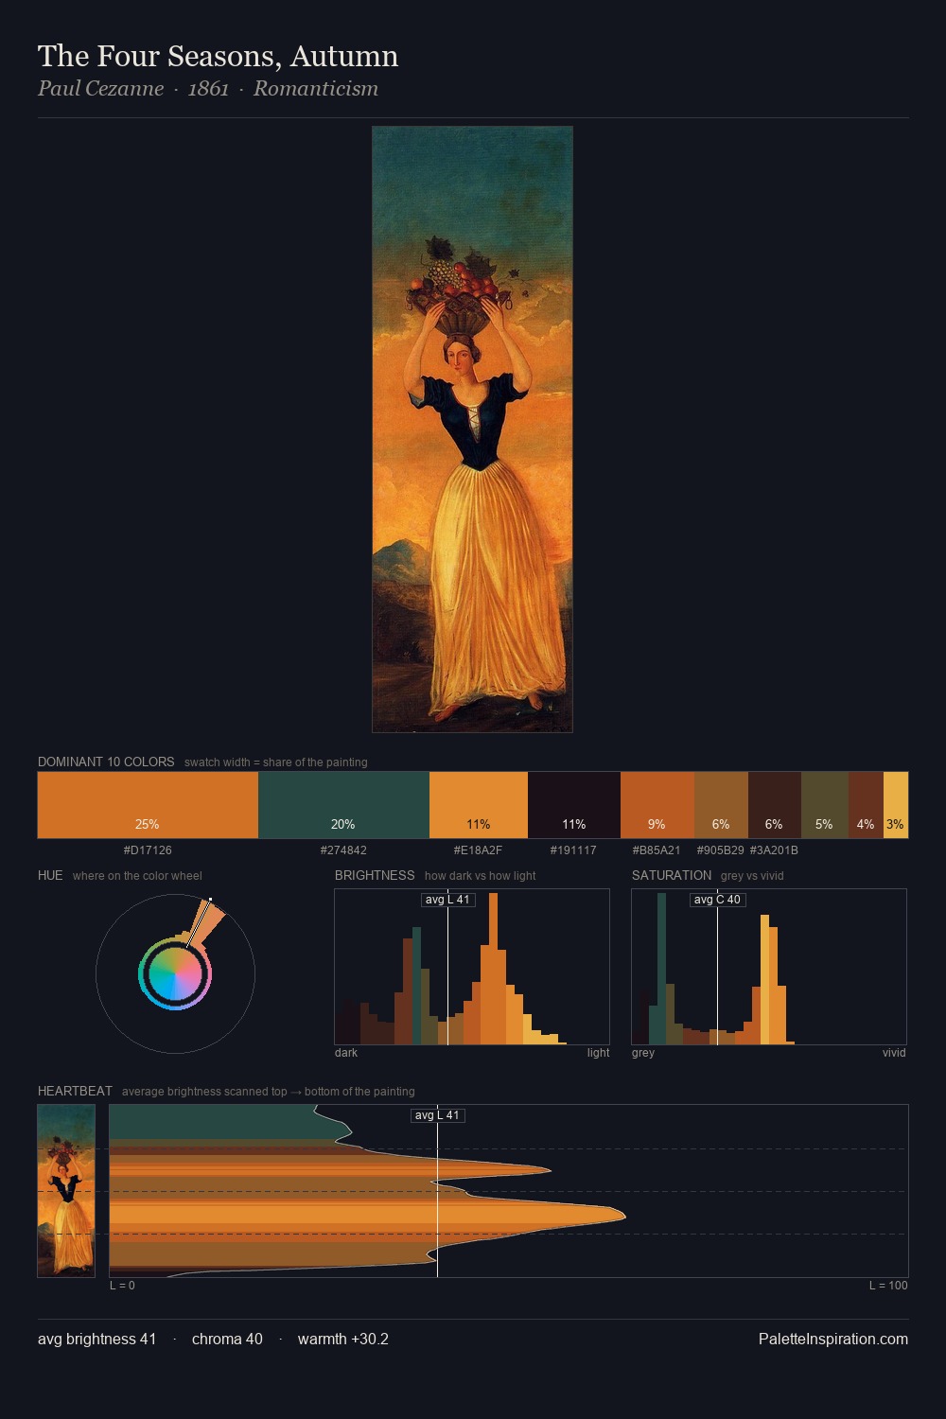Click the 'how dark vs how light' caption
The width and height of the screenshot is (946, 1419).
pyautogui.click(x=480, y=876)
